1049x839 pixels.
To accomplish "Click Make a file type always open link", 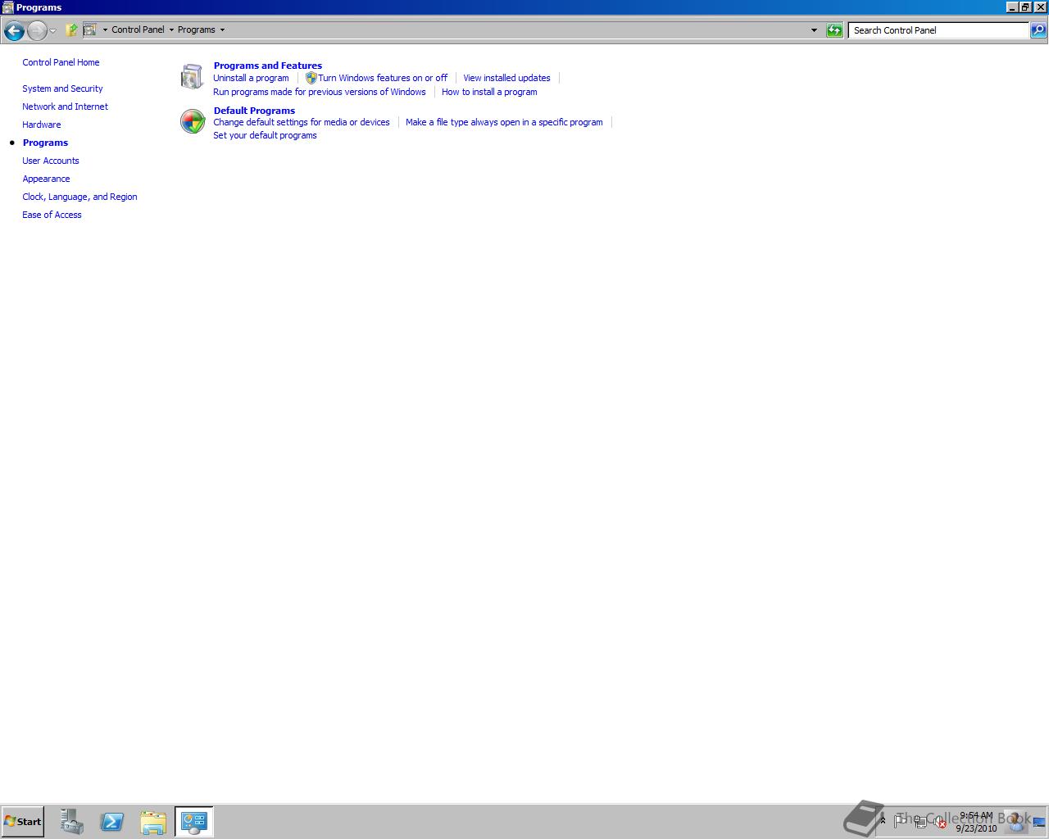I will 504,122.
